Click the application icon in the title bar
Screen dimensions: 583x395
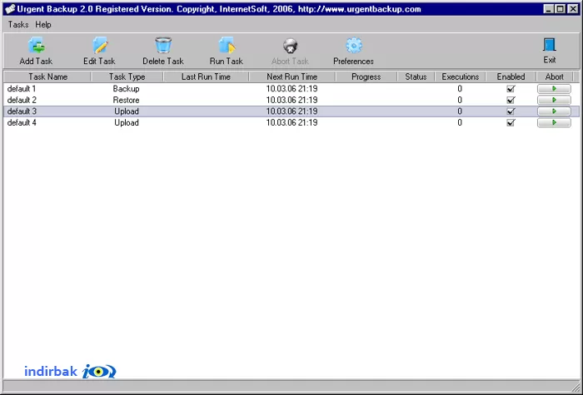click(10, 9)
